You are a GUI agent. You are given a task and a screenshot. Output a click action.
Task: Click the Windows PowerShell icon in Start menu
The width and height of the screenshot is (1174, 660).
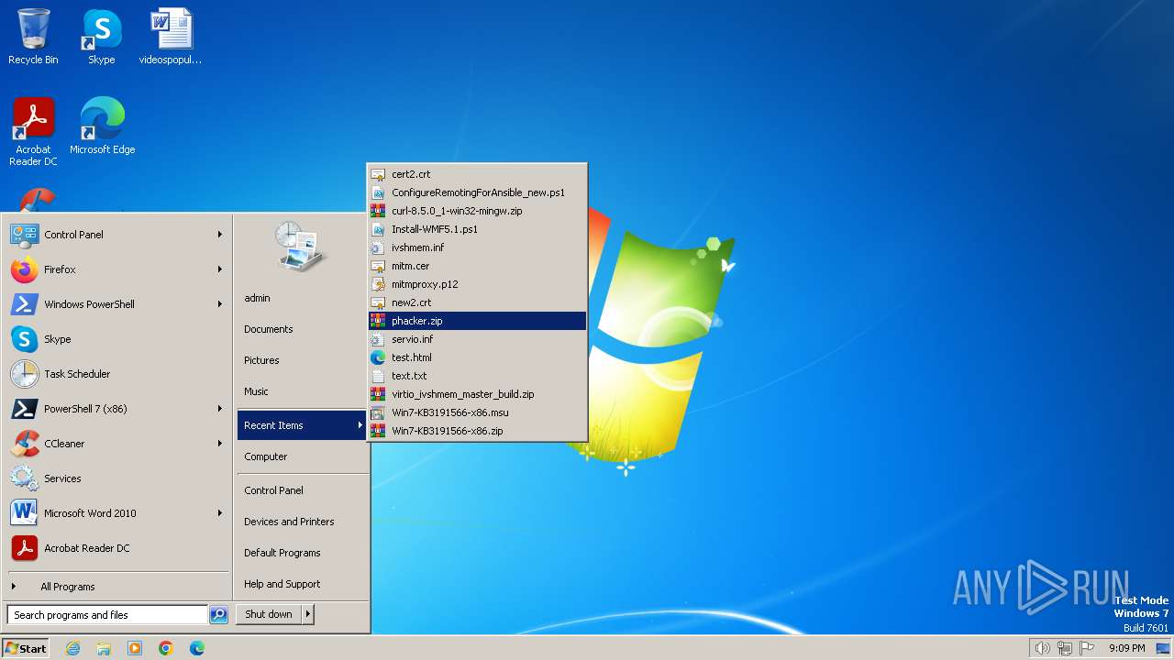(x=25, y=304)
